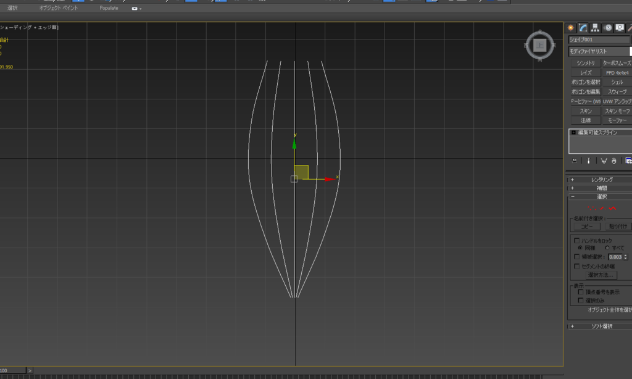The width and height of the screenshot is (632, 379).
Task: Click the コピー named selection button
Action: [587, 227]
